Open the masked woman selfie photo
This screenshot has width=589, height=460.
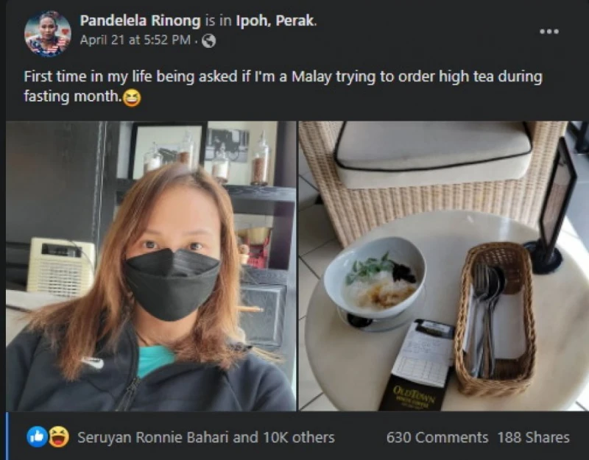pos(151,266)
